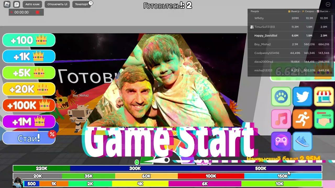Image resolution: width=335 pixels, height=188 pixels.
Task: Click the player avatar beside the 500 bar
Action: pos(18,182)
